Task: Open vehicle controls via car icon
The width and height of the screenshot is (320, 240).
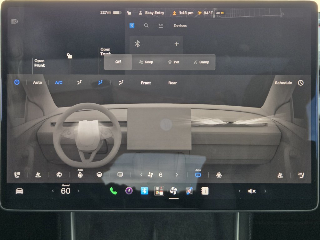Action: pyautogui.click(x=19, y=191)
